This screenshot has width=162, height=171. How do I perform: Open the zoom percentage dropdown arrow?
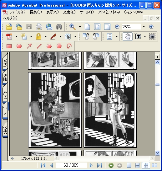tap(144, 27)
